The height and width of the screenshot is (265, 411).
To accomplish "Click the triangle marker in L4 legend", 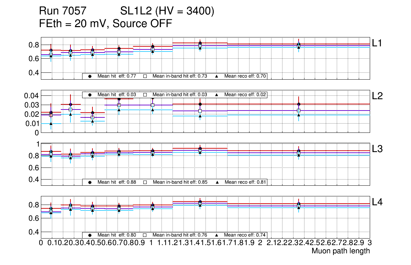I will click(217, 235).
